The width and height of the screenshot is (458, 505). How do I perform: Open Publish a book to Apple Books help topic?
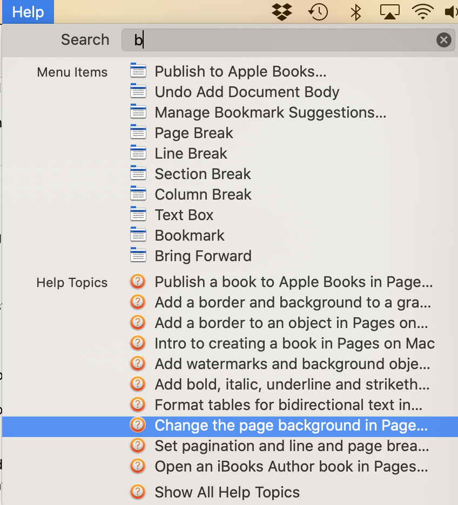[x=294, y=282]
